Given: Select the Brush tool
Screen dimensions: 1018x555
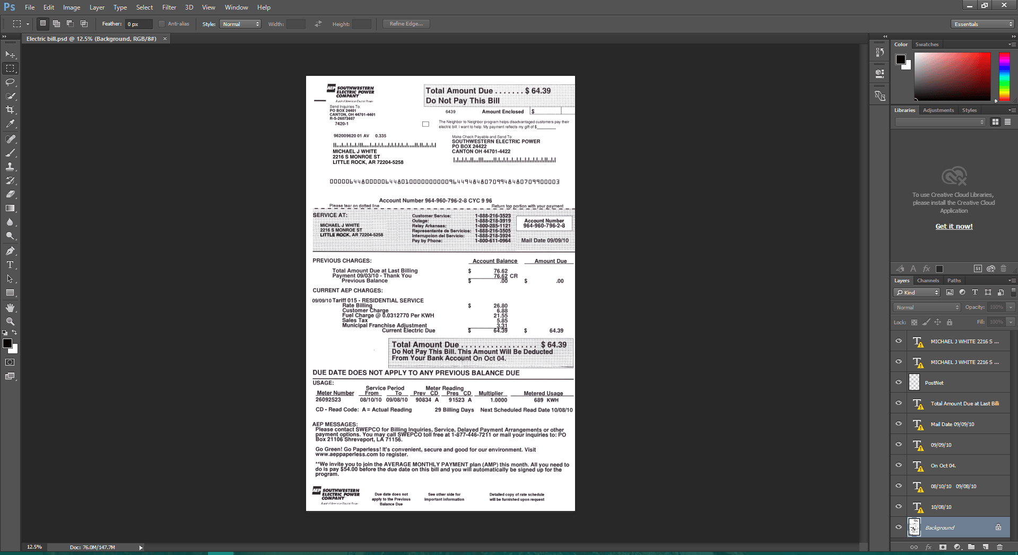Looking at the screenshot, I should point(10,153).
